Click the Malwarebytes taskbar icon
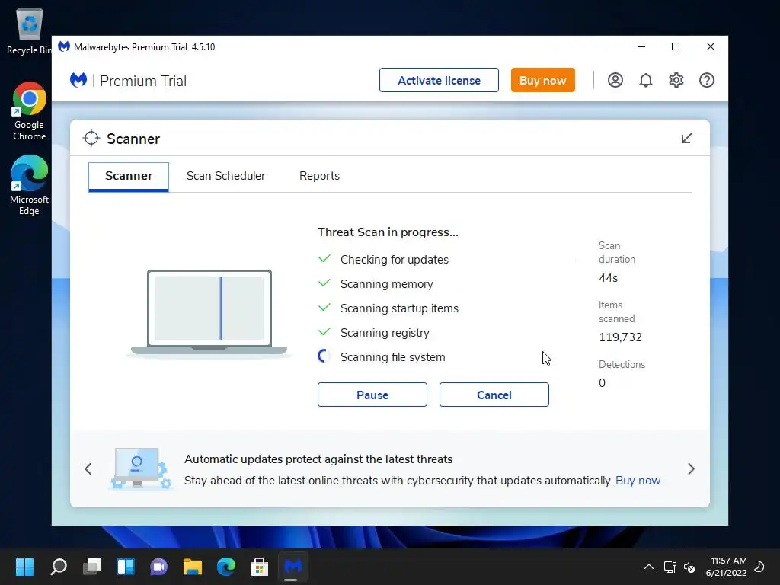The image size is (780, 585). pos(293,566)
